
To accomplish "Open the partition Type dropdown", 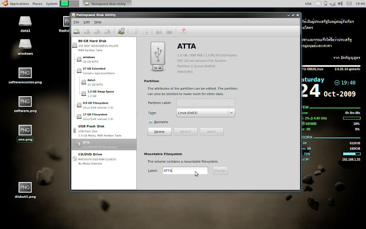I will (x=205, y=113).
